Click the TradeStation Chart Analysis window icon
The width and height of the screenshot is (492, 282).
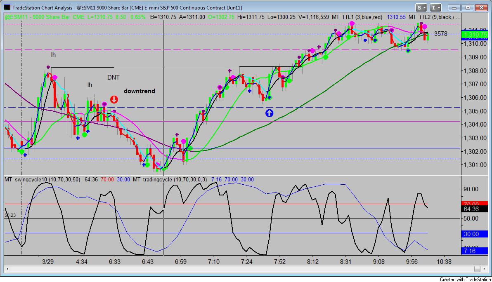coord(7,7)
